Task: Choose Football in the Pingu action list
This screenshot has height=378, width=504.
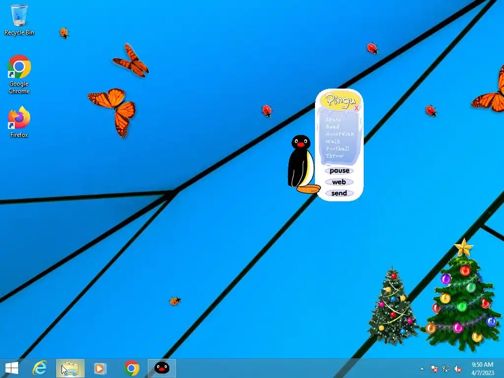Action: pyautogui.click(x=337, y=149)
